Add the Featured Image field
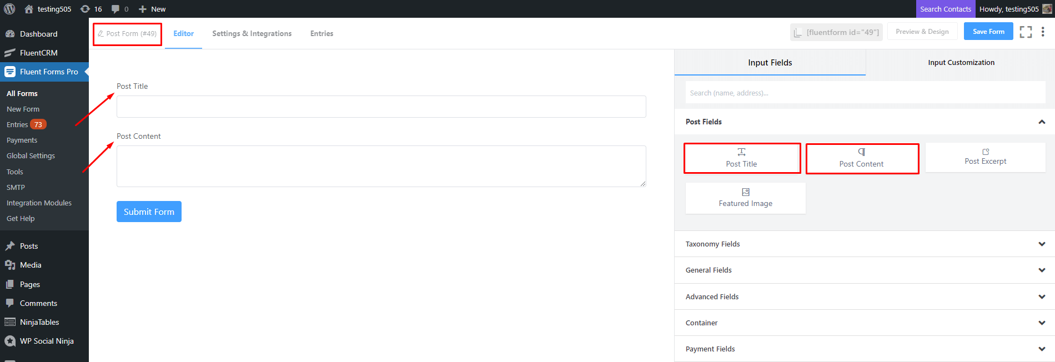This screenshot has height=362, width=1055. coord(745,198)
